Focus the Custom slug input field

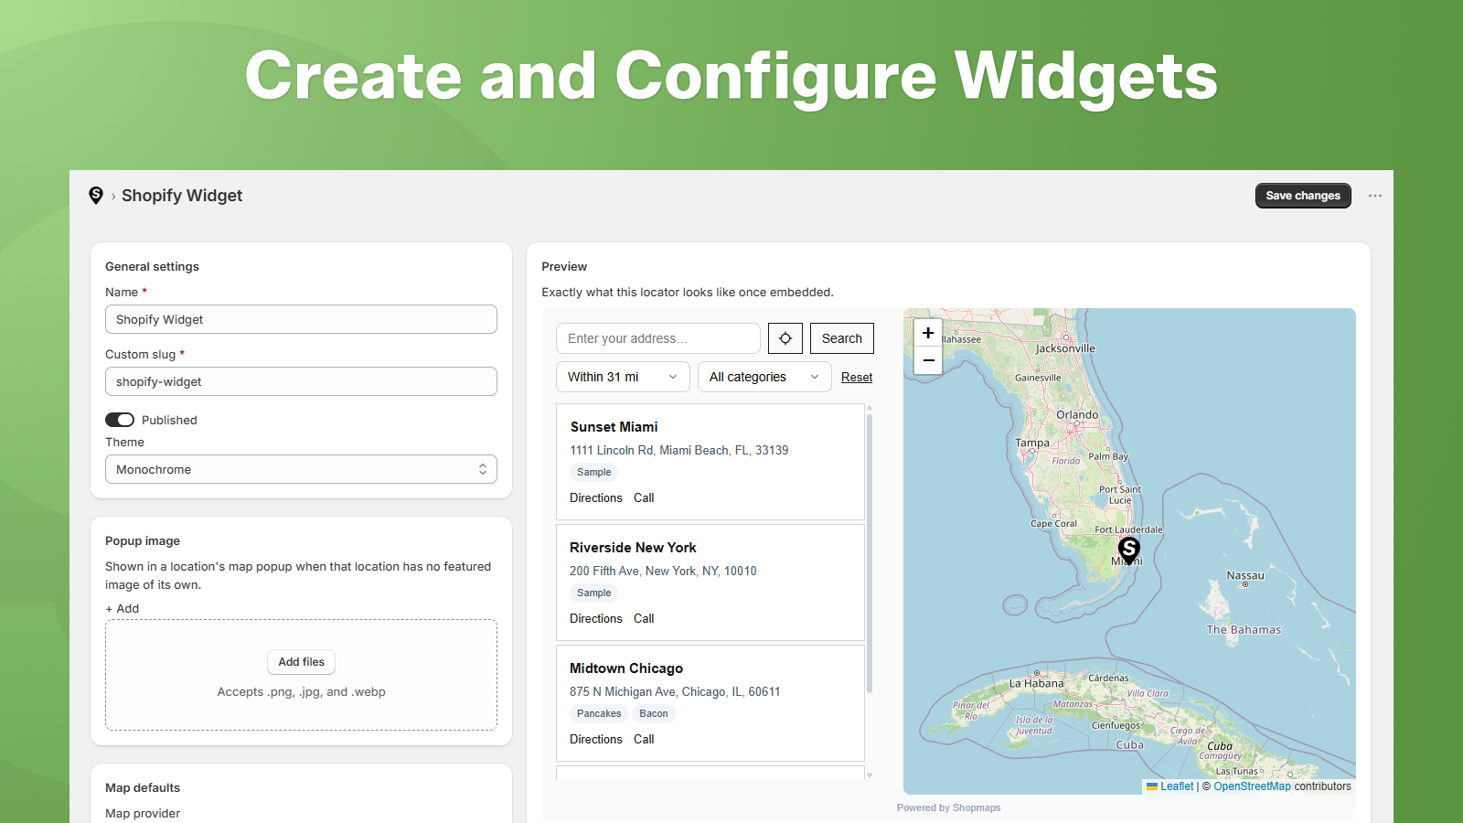point(301,381)
